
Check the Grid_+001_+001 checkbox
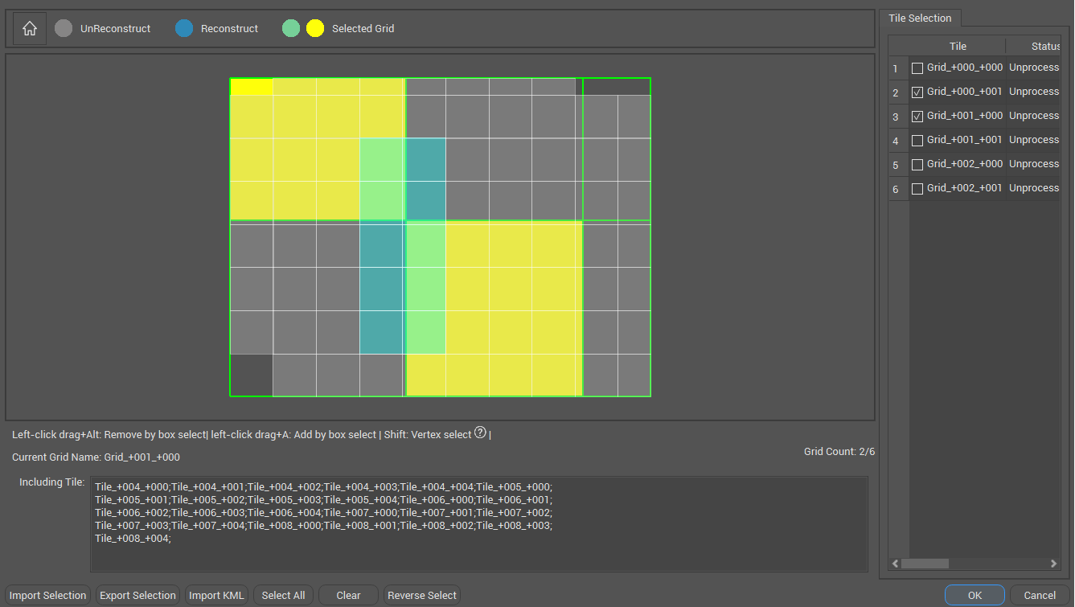coord(917,141)
